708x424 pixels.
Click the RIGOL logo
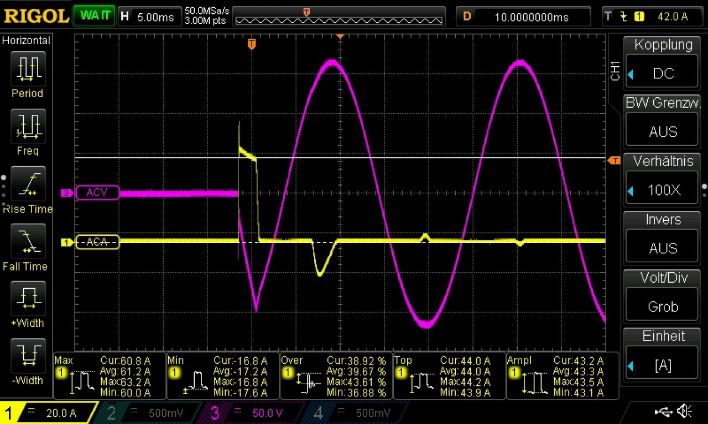coord(37,16)
